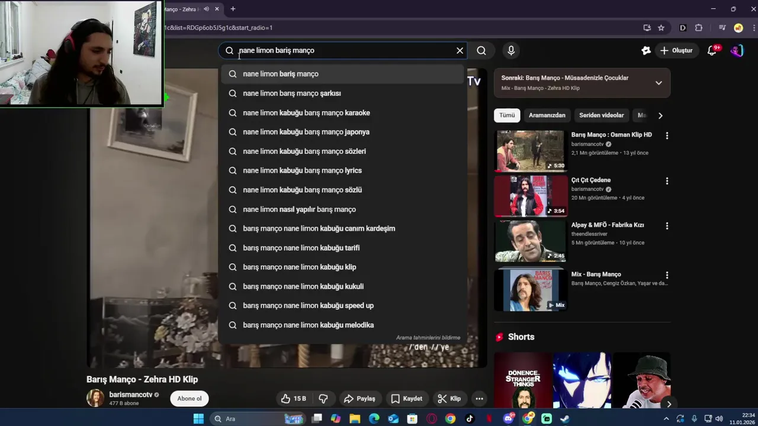Choose suggestion ending with 'melodika'
Viewport: 758px width, 426px height.
click(x=342, y=325)
